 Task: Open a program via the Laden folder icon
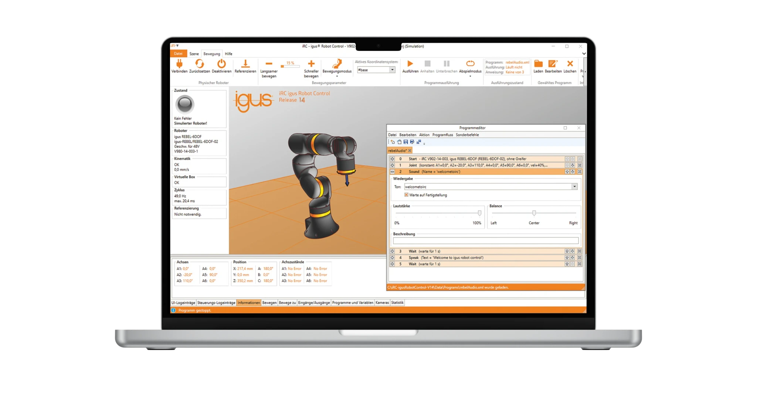(x=539, y=64)
